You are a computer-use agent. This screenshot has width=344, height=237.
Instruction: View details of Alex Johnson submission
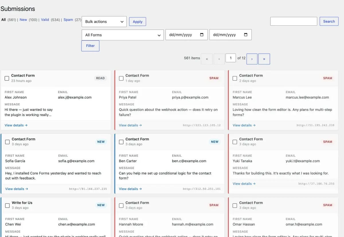click(x=16, y=125)
